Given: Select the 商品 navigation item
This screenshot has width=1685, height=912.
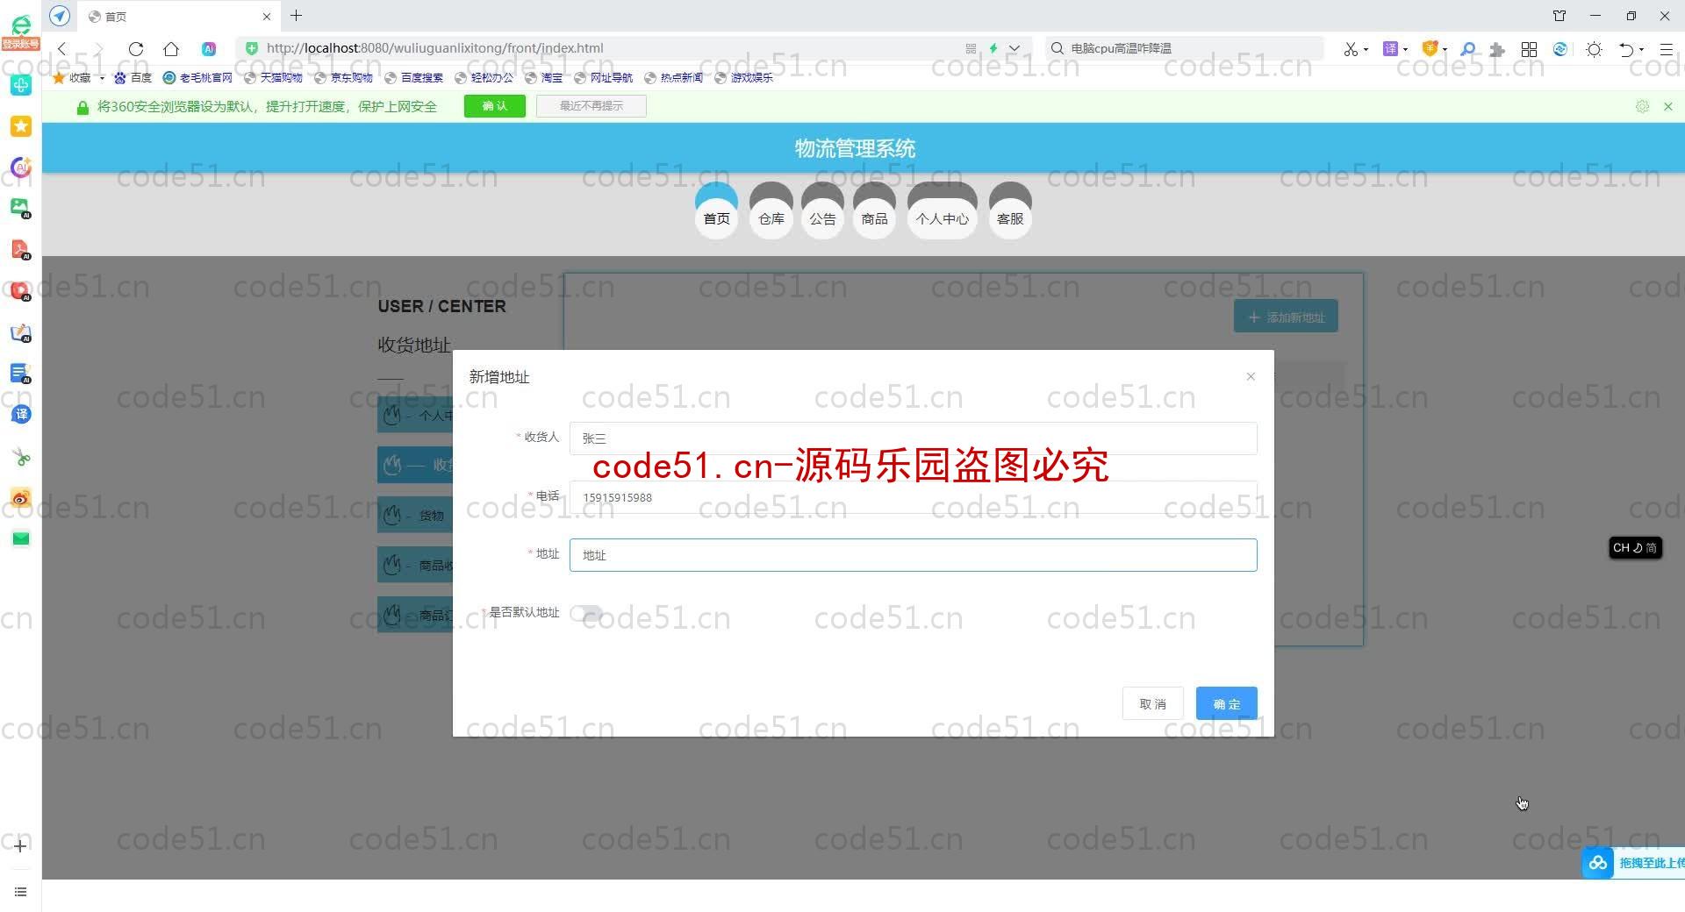Looking at the screenshot, I should coord(874,210).
